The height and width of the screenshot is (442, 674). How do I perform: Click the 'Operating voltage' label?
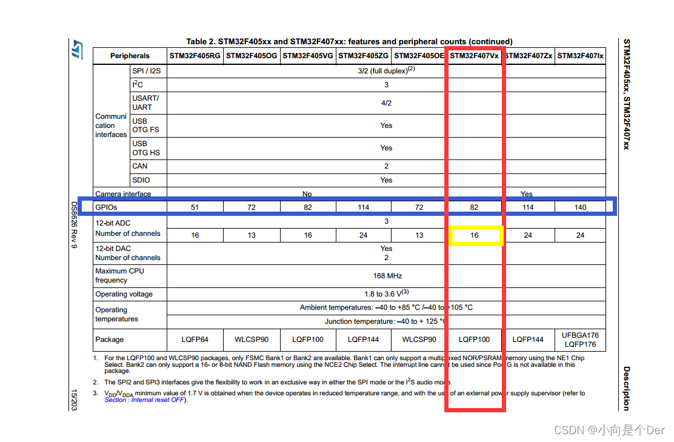click(x=124, y=294)
